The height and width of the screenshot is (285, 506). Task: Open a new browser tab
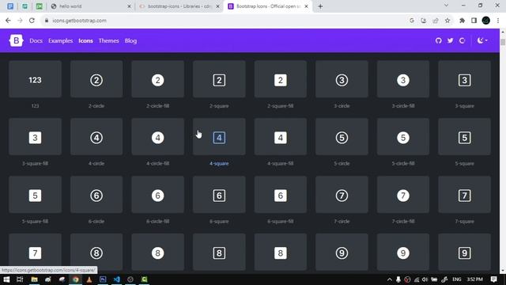(320, 6)
